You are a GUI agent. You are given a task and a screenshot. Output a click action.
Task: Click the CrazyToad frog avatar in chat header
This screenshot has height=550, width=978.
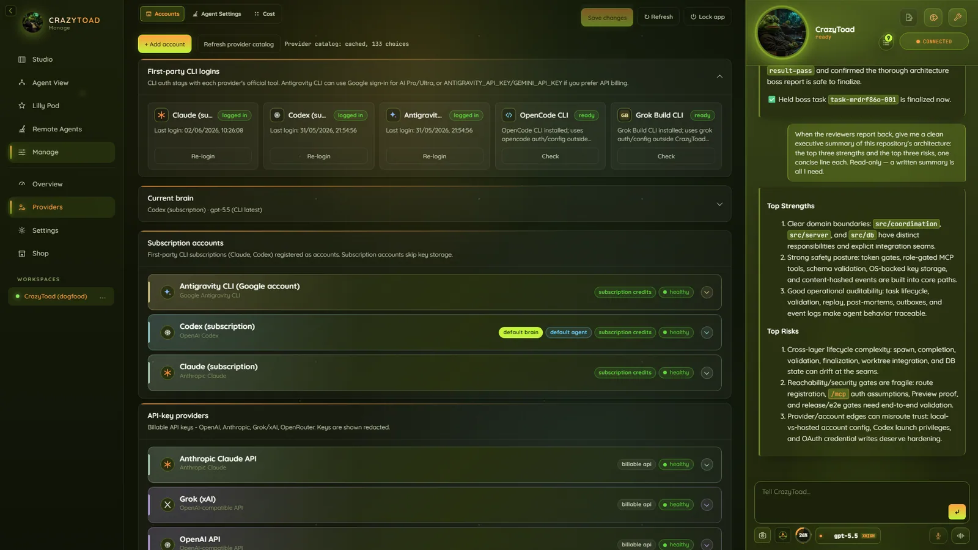click(782, 32)
